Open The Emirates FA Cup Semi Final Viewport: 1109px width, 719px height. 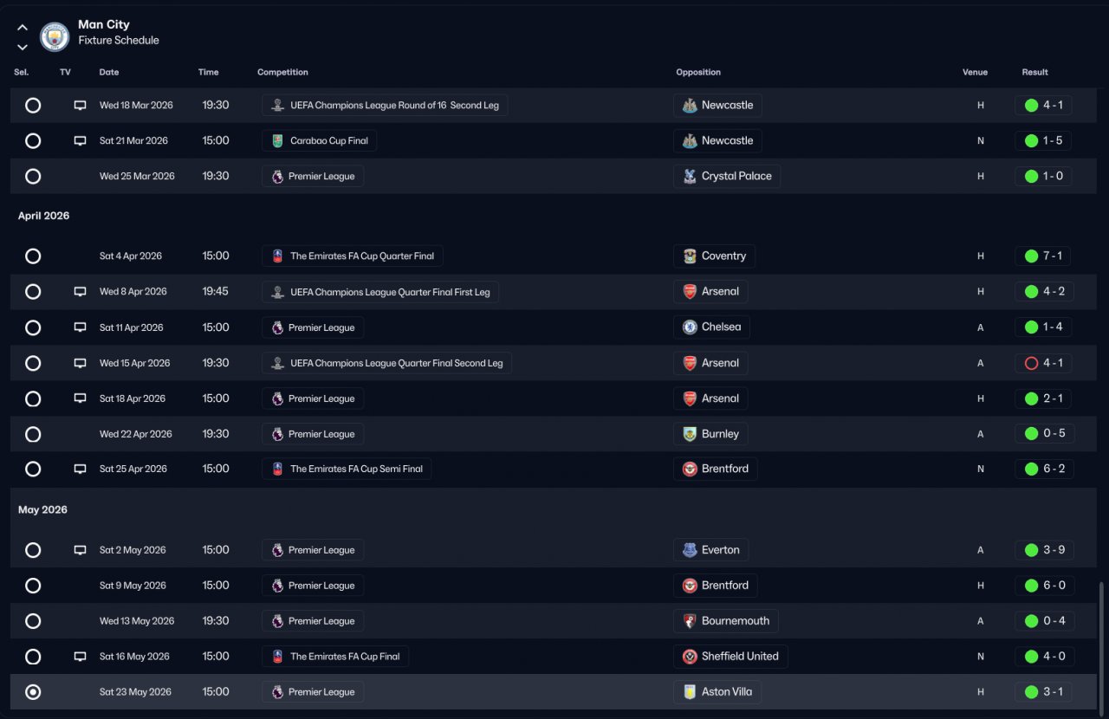[356, 469]
